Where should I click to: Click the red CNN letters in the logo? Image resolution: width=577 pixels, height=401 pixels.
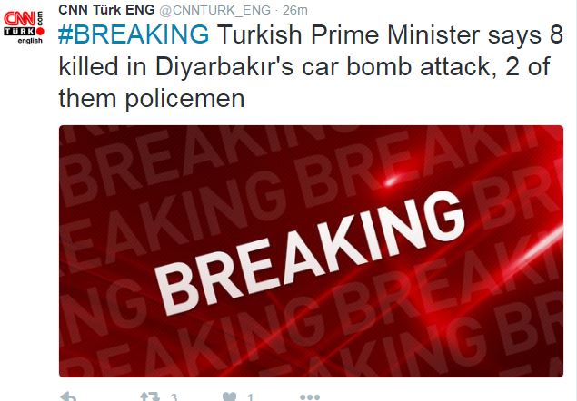(19, 18)
